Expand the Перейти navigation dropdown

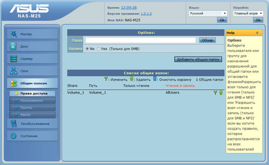[248, 13]
